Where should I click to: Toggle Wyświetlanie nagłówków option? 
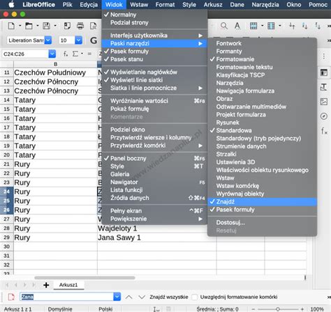[154, 72]
